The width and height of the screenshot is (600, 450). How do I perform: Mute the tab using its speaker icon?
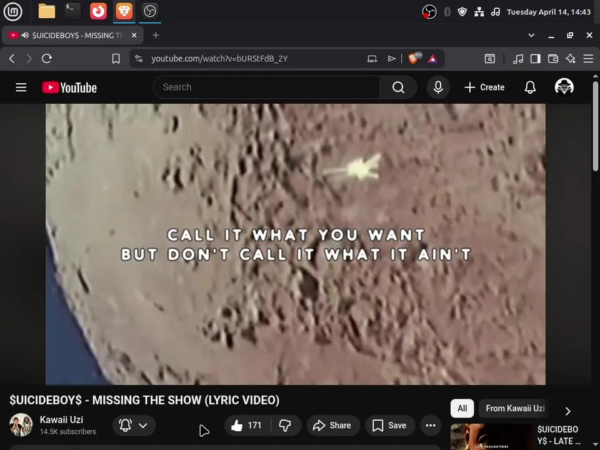pos(25,35)
